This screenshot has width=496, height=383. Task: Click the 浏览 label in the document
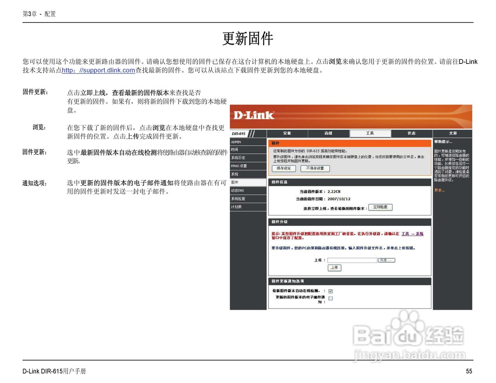click(39, 127)
